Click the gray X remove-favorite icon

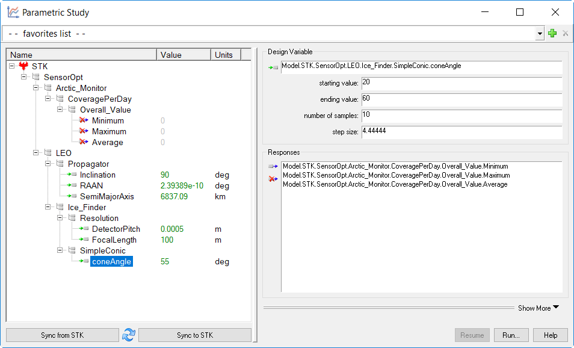tap(565, 34)
